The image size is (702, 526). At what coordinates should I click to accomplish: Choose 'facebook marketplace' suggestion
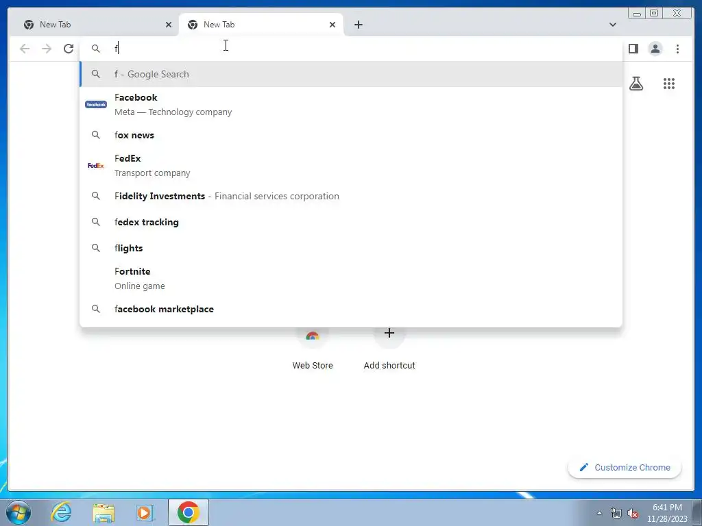coord(351,309)
